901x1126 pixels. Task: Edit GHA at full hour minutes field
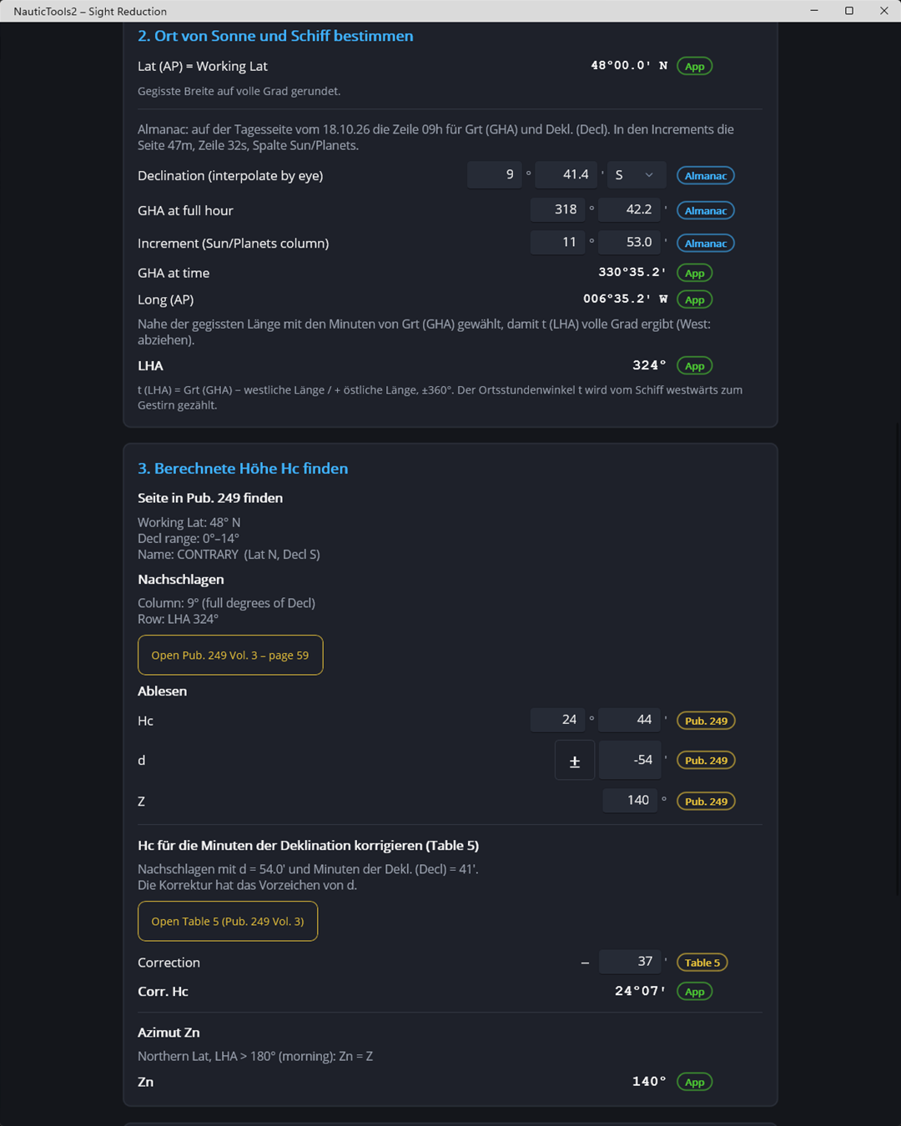tap(630, 210)
